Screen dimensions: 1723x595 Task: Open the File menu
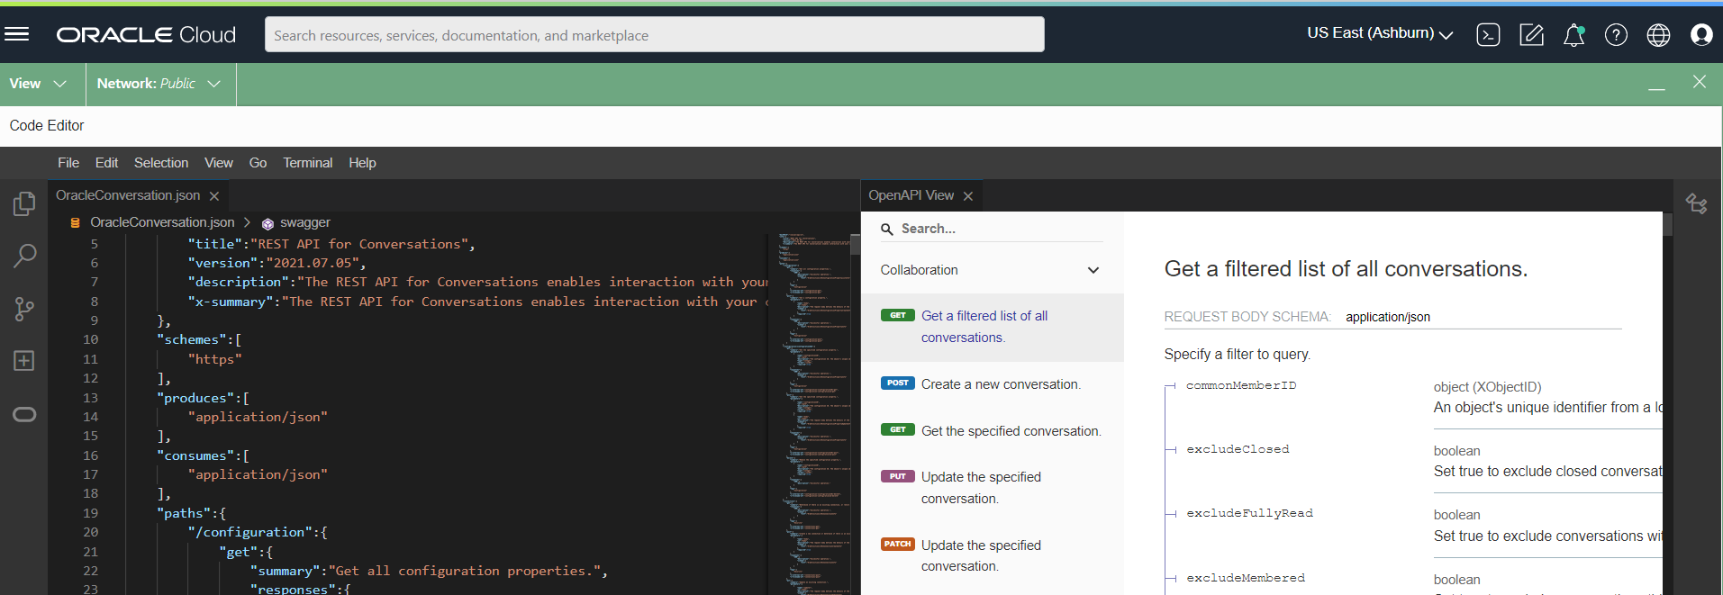[x=68, y=163]
